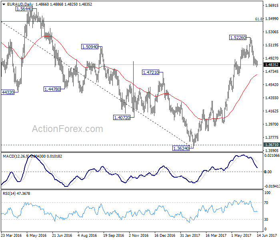Click the MACD(12,26,9) indicator label
Image resolution: width=280 pixels, height=240 pixels.
tap(16, 156)
